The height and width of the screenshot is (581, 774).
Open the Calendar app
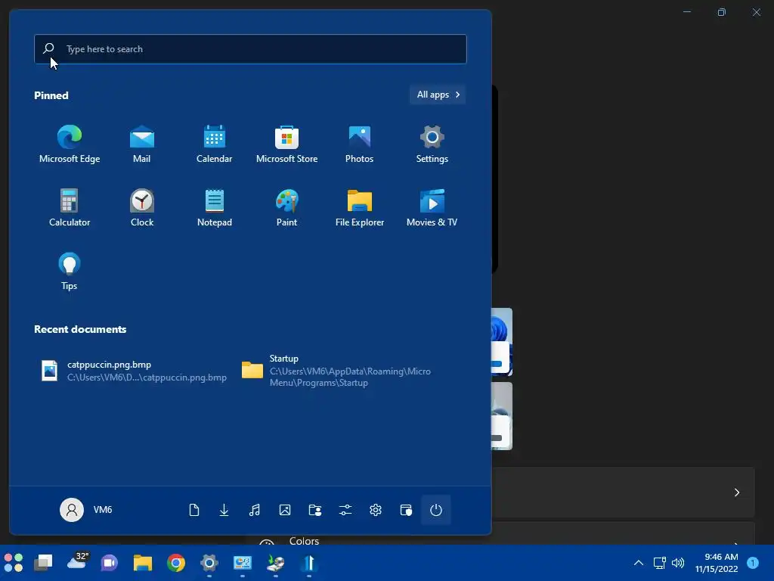pyautogui.click(x=214, y=144)
